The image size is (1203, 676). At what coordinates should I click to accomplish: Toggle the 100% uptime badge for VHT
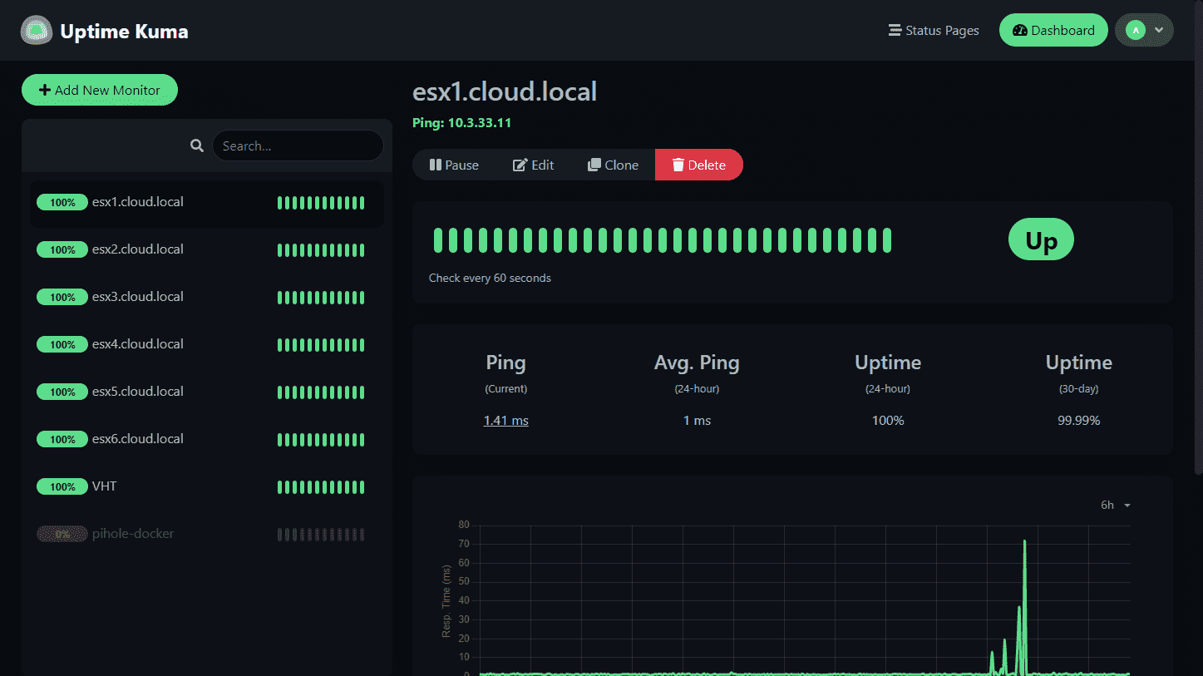click(62, 486)
